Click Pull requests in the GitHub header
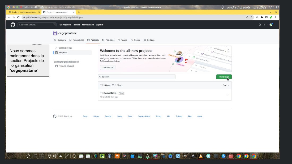 tap(65, 25)
